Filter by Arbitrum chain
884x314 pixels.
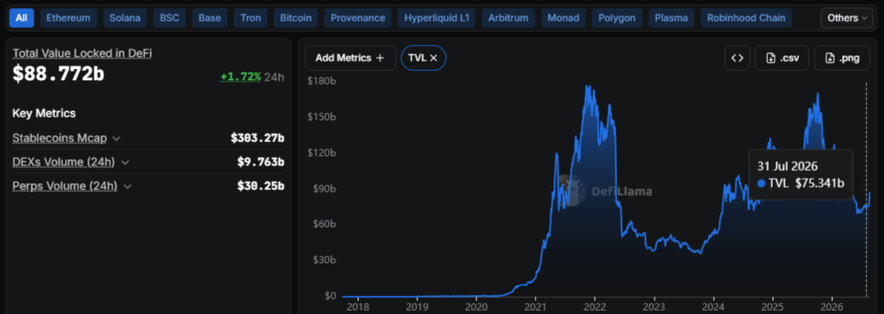(508, 18)
